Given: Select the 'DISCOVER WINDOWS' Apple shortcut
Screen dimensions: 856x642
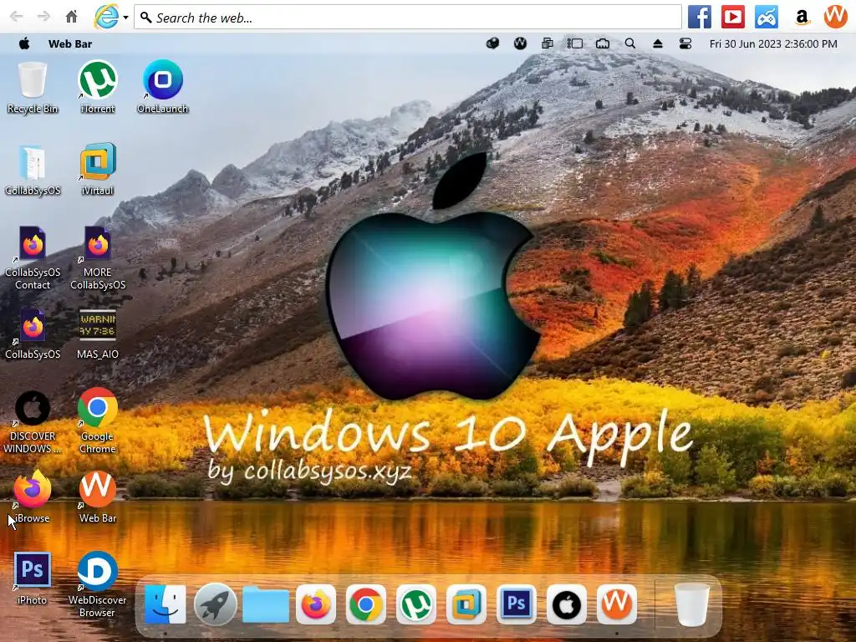Looking at the screenshot, I should click(x=33, y=422).
